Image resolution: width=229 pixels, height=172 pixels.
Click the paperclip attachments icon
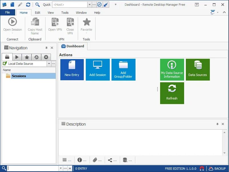point(95,160)
